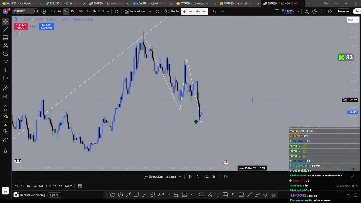Viewport: 361px width, 203px height.
Task: Select text tool in bottom favorites bar
Action: tap(217, 195)
